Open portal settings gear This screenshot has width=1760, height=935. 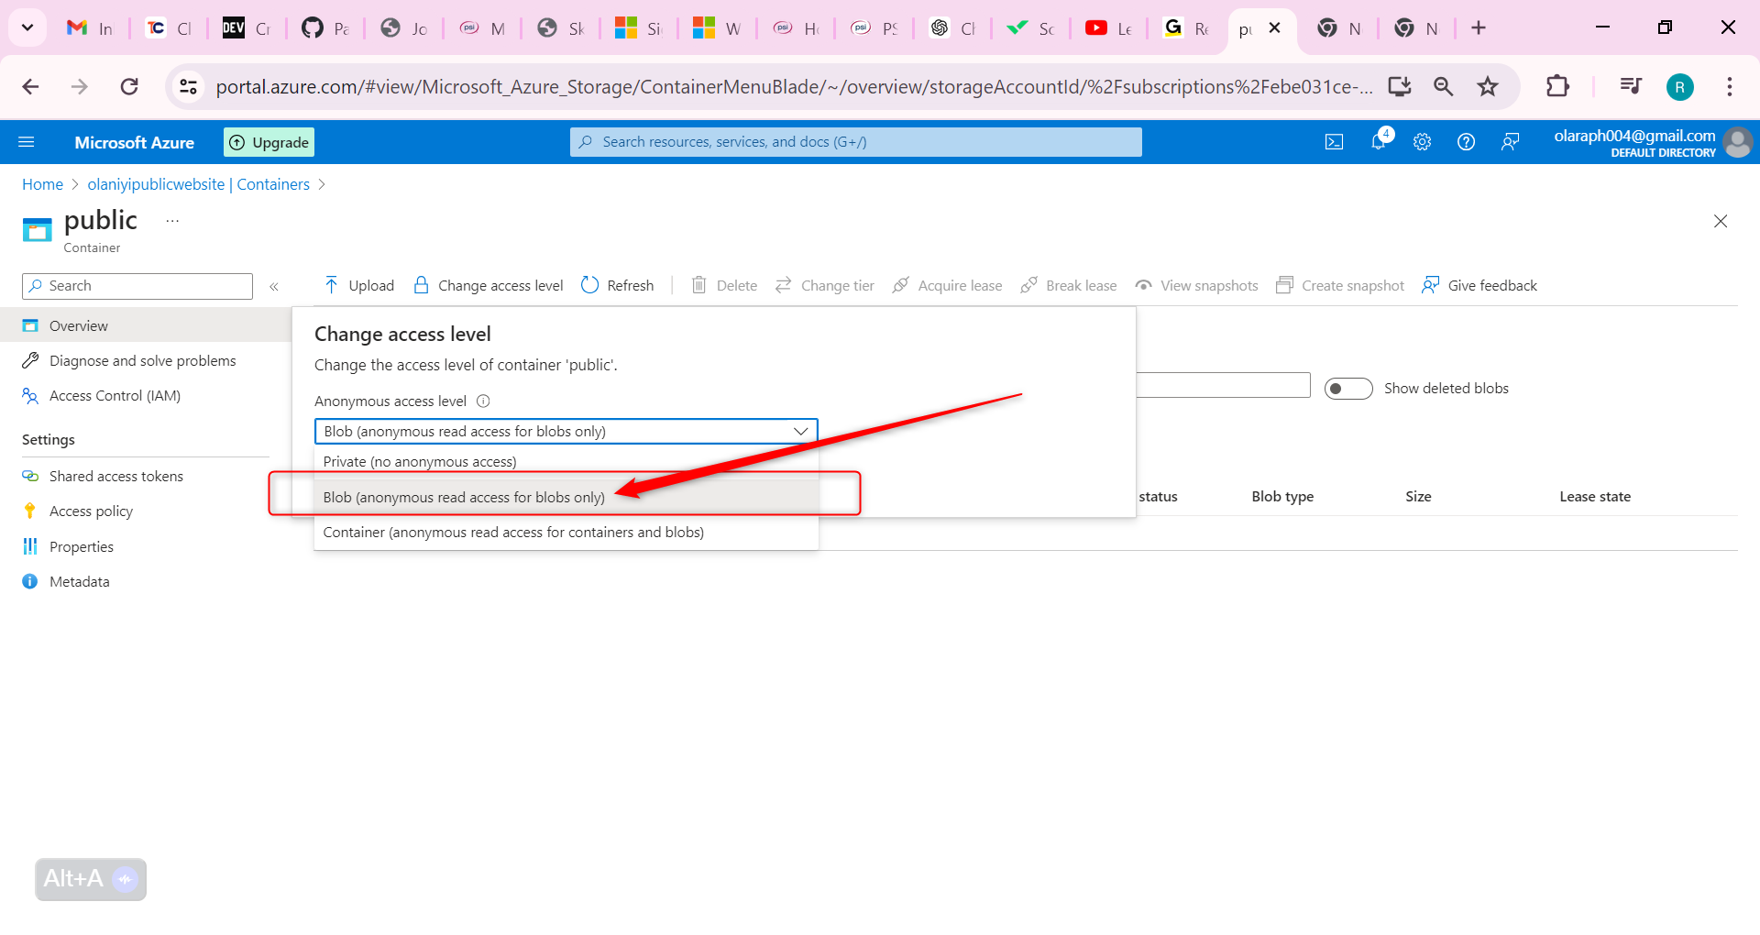point(1422,142)
